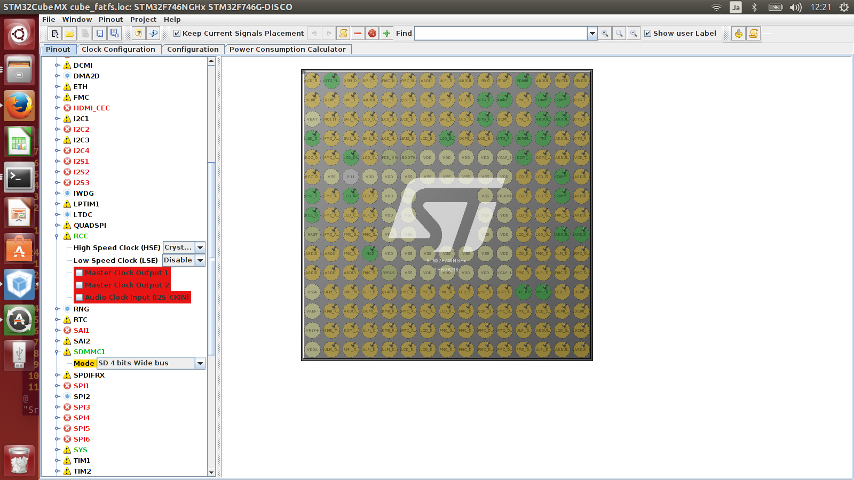Click the middle magnifier zoom icon
The height and width of the screenshot is (480, 854).
(619, 34)
